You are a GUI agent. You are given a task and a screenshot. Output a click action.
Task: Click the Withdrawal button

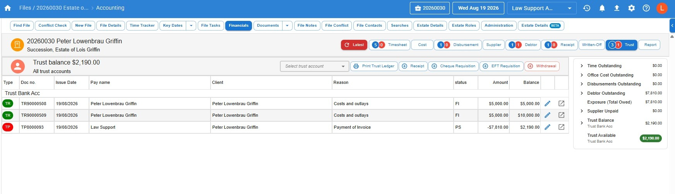tap(542, 66)
